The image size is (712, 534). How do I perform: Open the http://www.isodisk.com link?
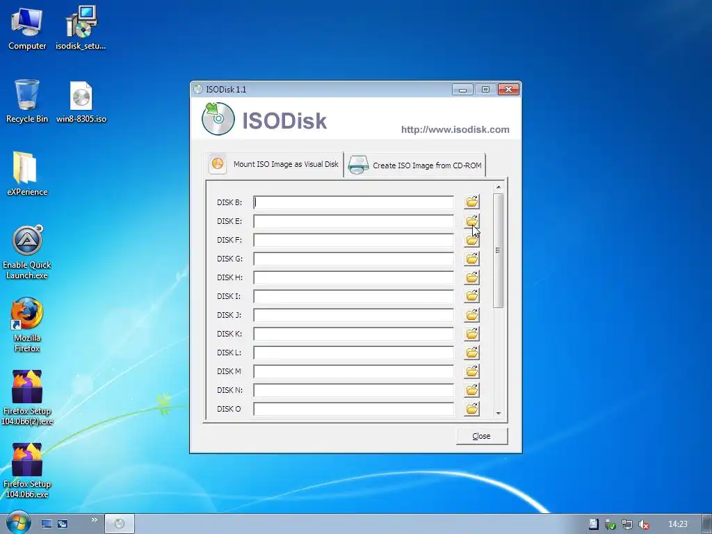tap(455, 129)
